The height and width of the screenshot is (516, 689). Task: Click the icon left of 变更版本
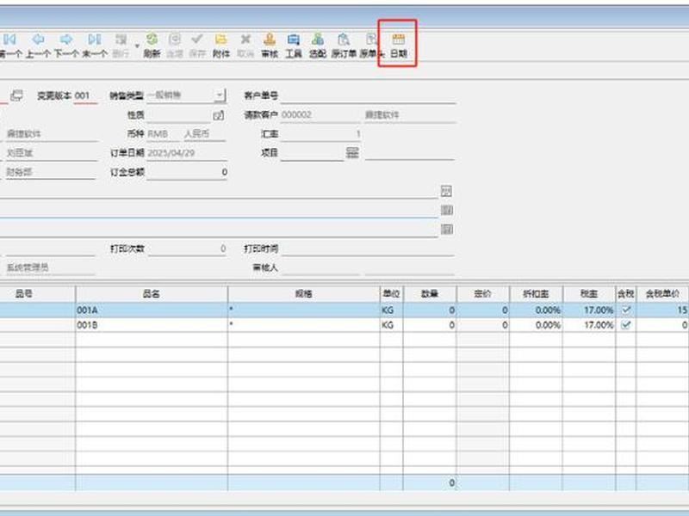(16, 95)
